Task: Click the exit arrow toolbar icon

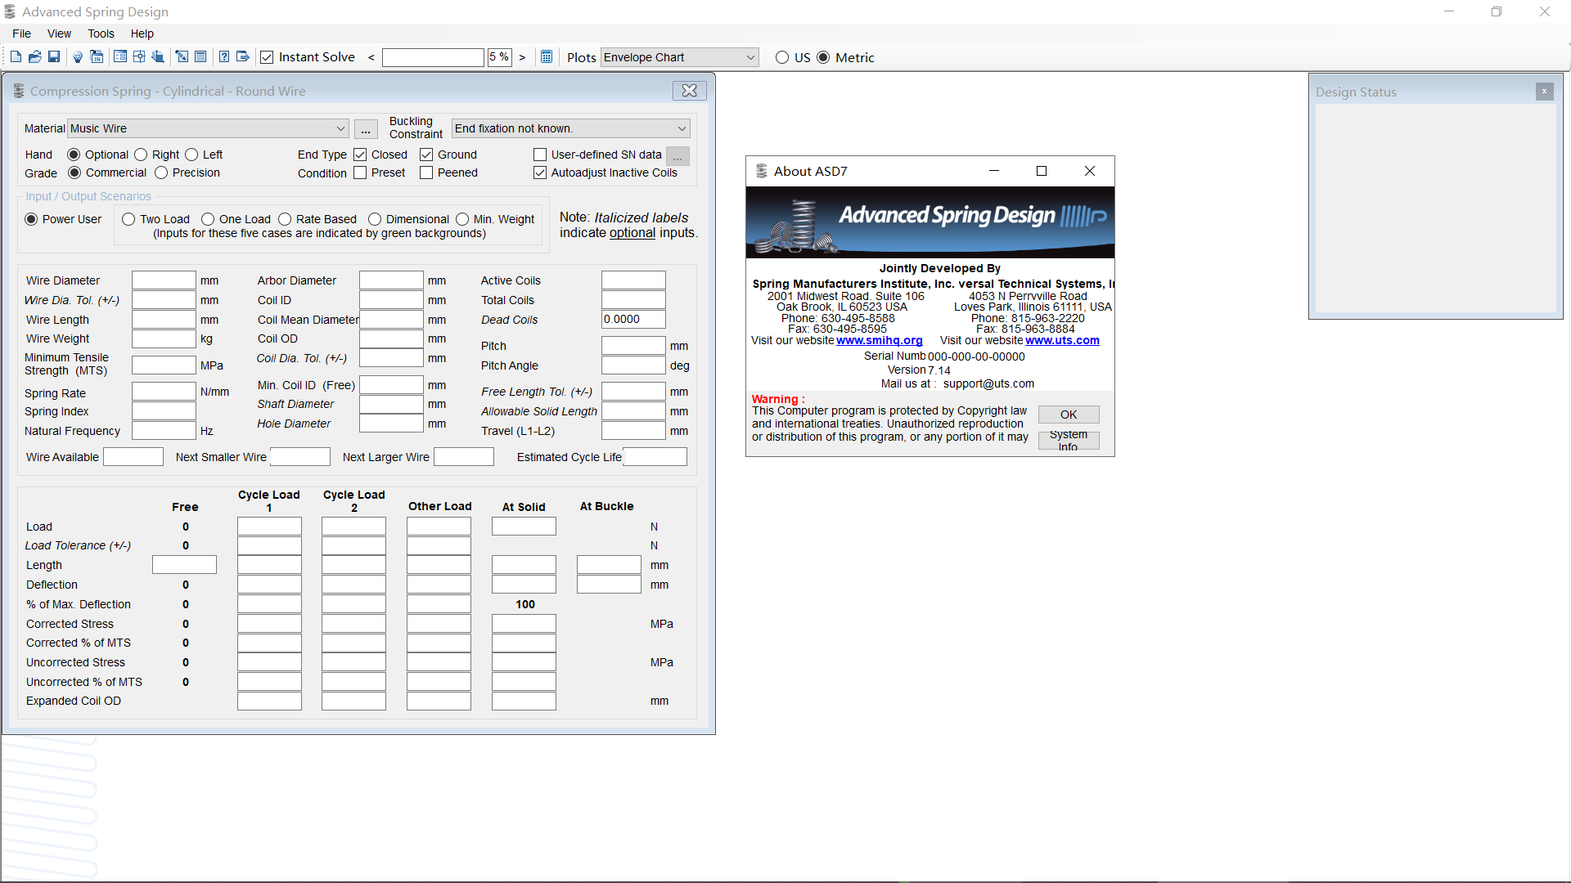Action: tap(243, 57)
